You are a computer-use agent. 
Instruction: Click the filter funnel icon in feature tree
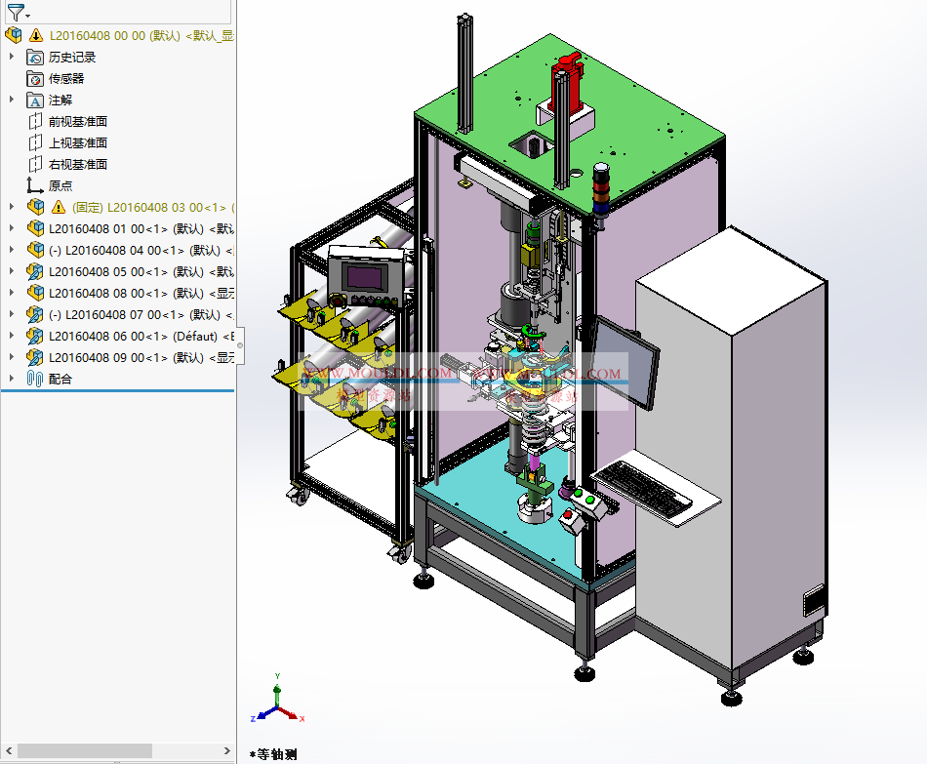tap(14, 12)
